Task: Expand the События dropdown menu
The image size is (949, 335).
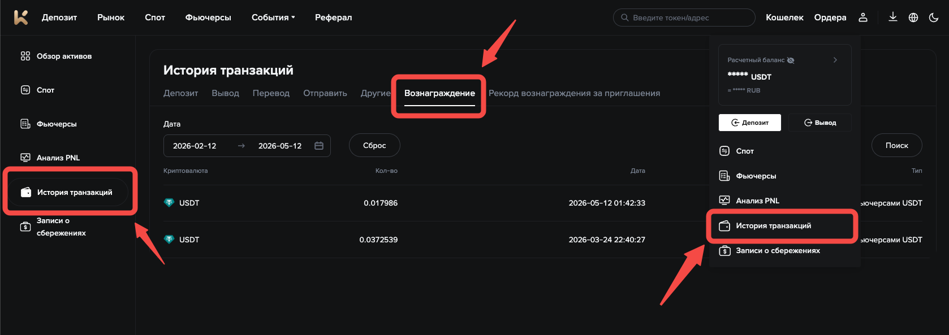Action: pyautogui.click(x=273, y=18)
